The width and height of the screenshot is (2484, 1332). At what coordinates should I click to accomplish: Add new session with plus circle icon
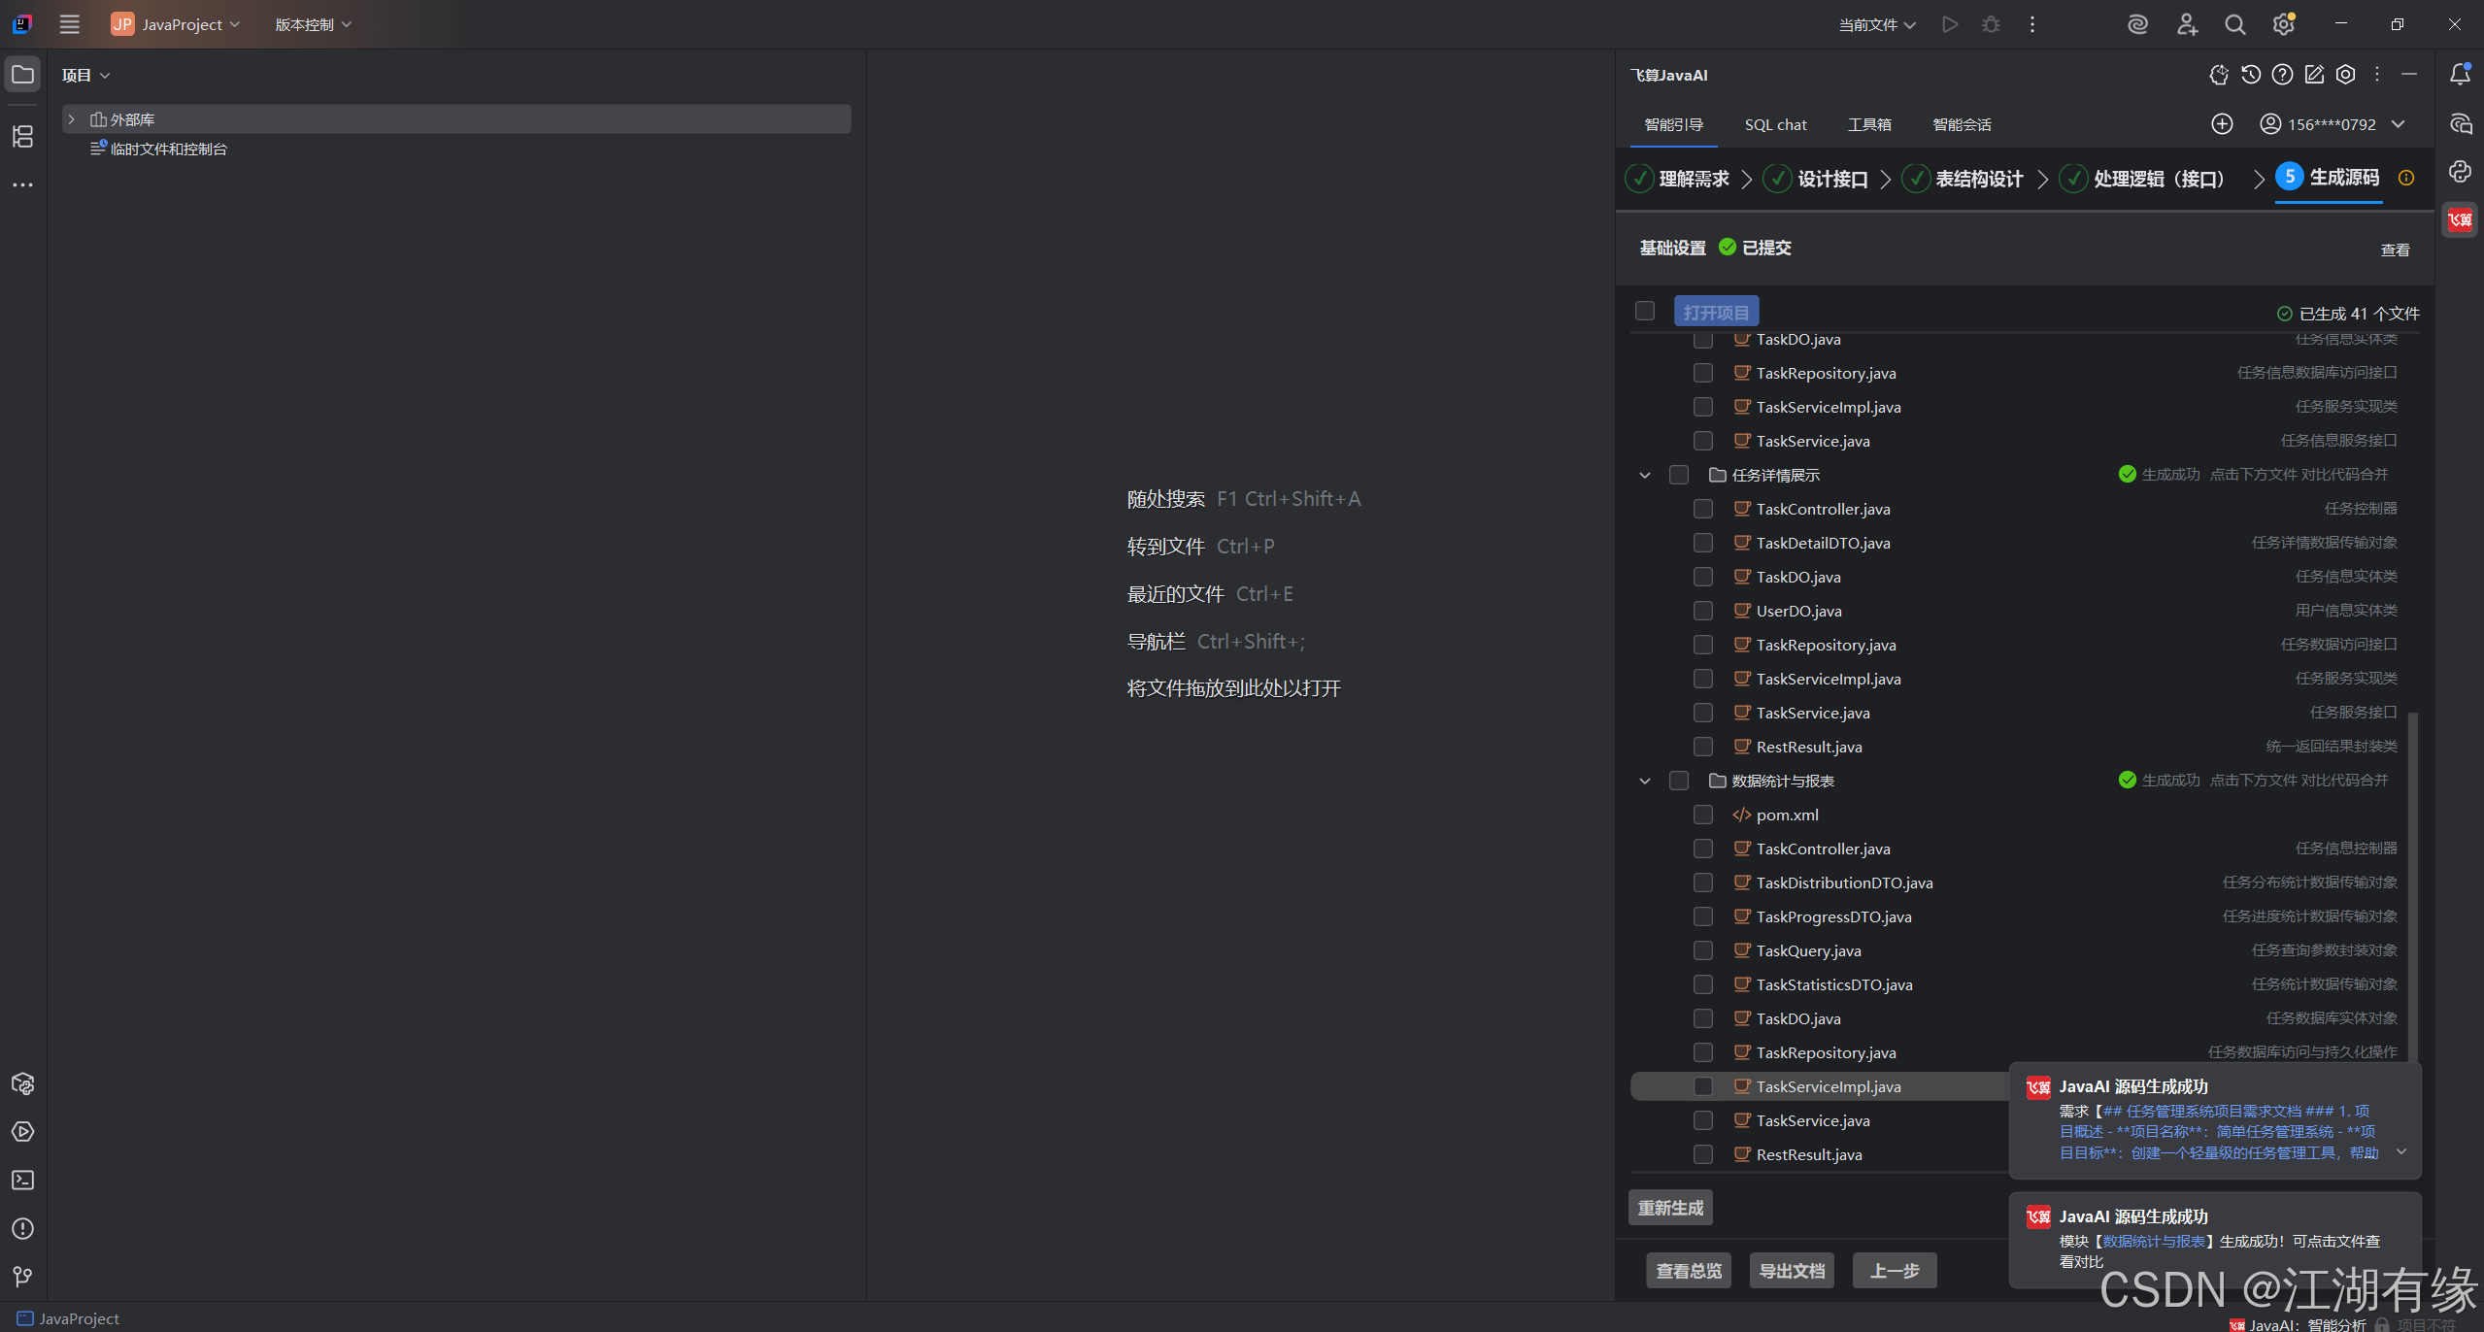pyautogui.click(x=2222, y=124)
